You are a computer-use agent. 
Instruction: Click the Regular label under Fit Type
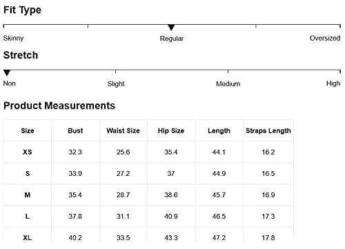coord(172,39)
